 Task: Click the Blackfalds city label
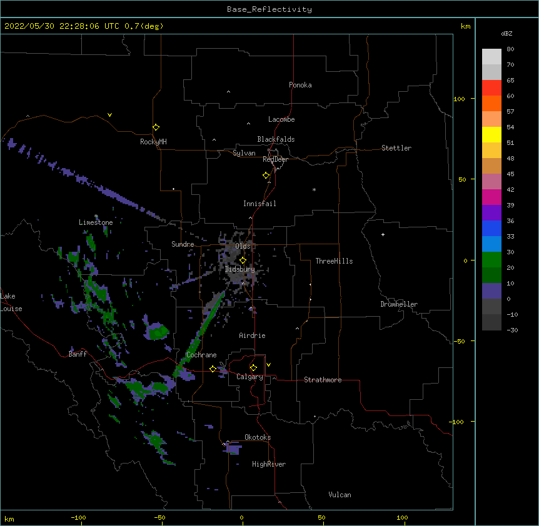point(276,139)
